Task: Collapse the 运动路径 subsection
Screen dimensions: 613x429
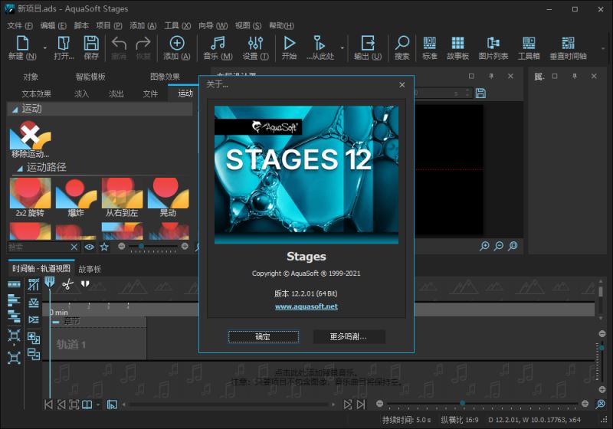Action: [20, 169]
